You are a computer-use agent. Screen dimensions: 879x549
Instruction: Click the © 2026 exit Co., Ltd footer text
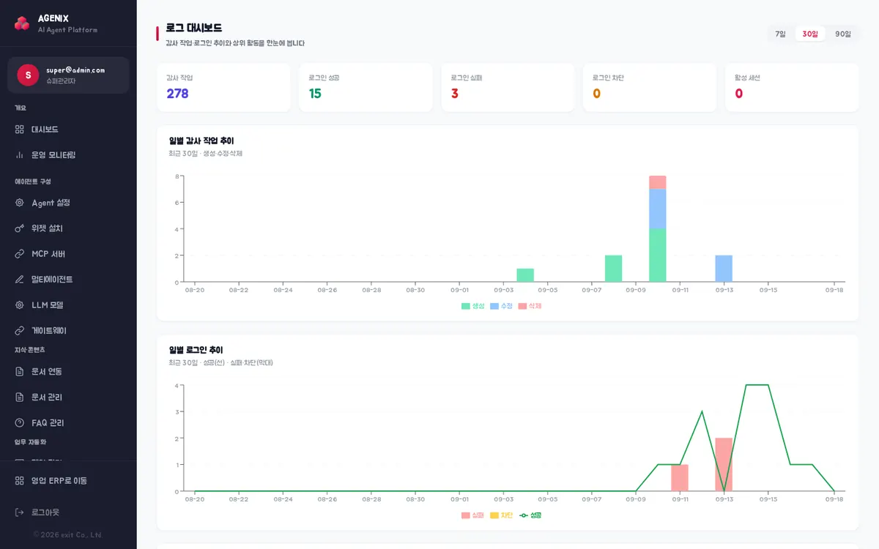(67, 535)
